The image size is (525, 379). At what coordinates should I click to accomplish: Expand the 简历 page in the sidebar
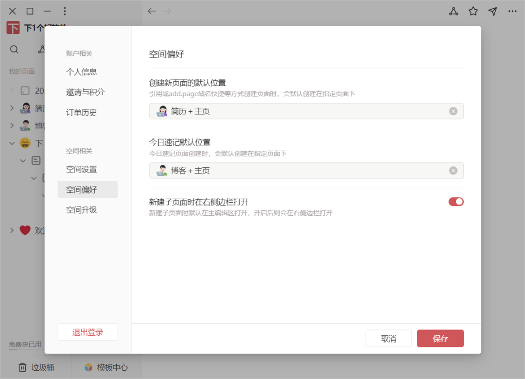pos(12,108)
